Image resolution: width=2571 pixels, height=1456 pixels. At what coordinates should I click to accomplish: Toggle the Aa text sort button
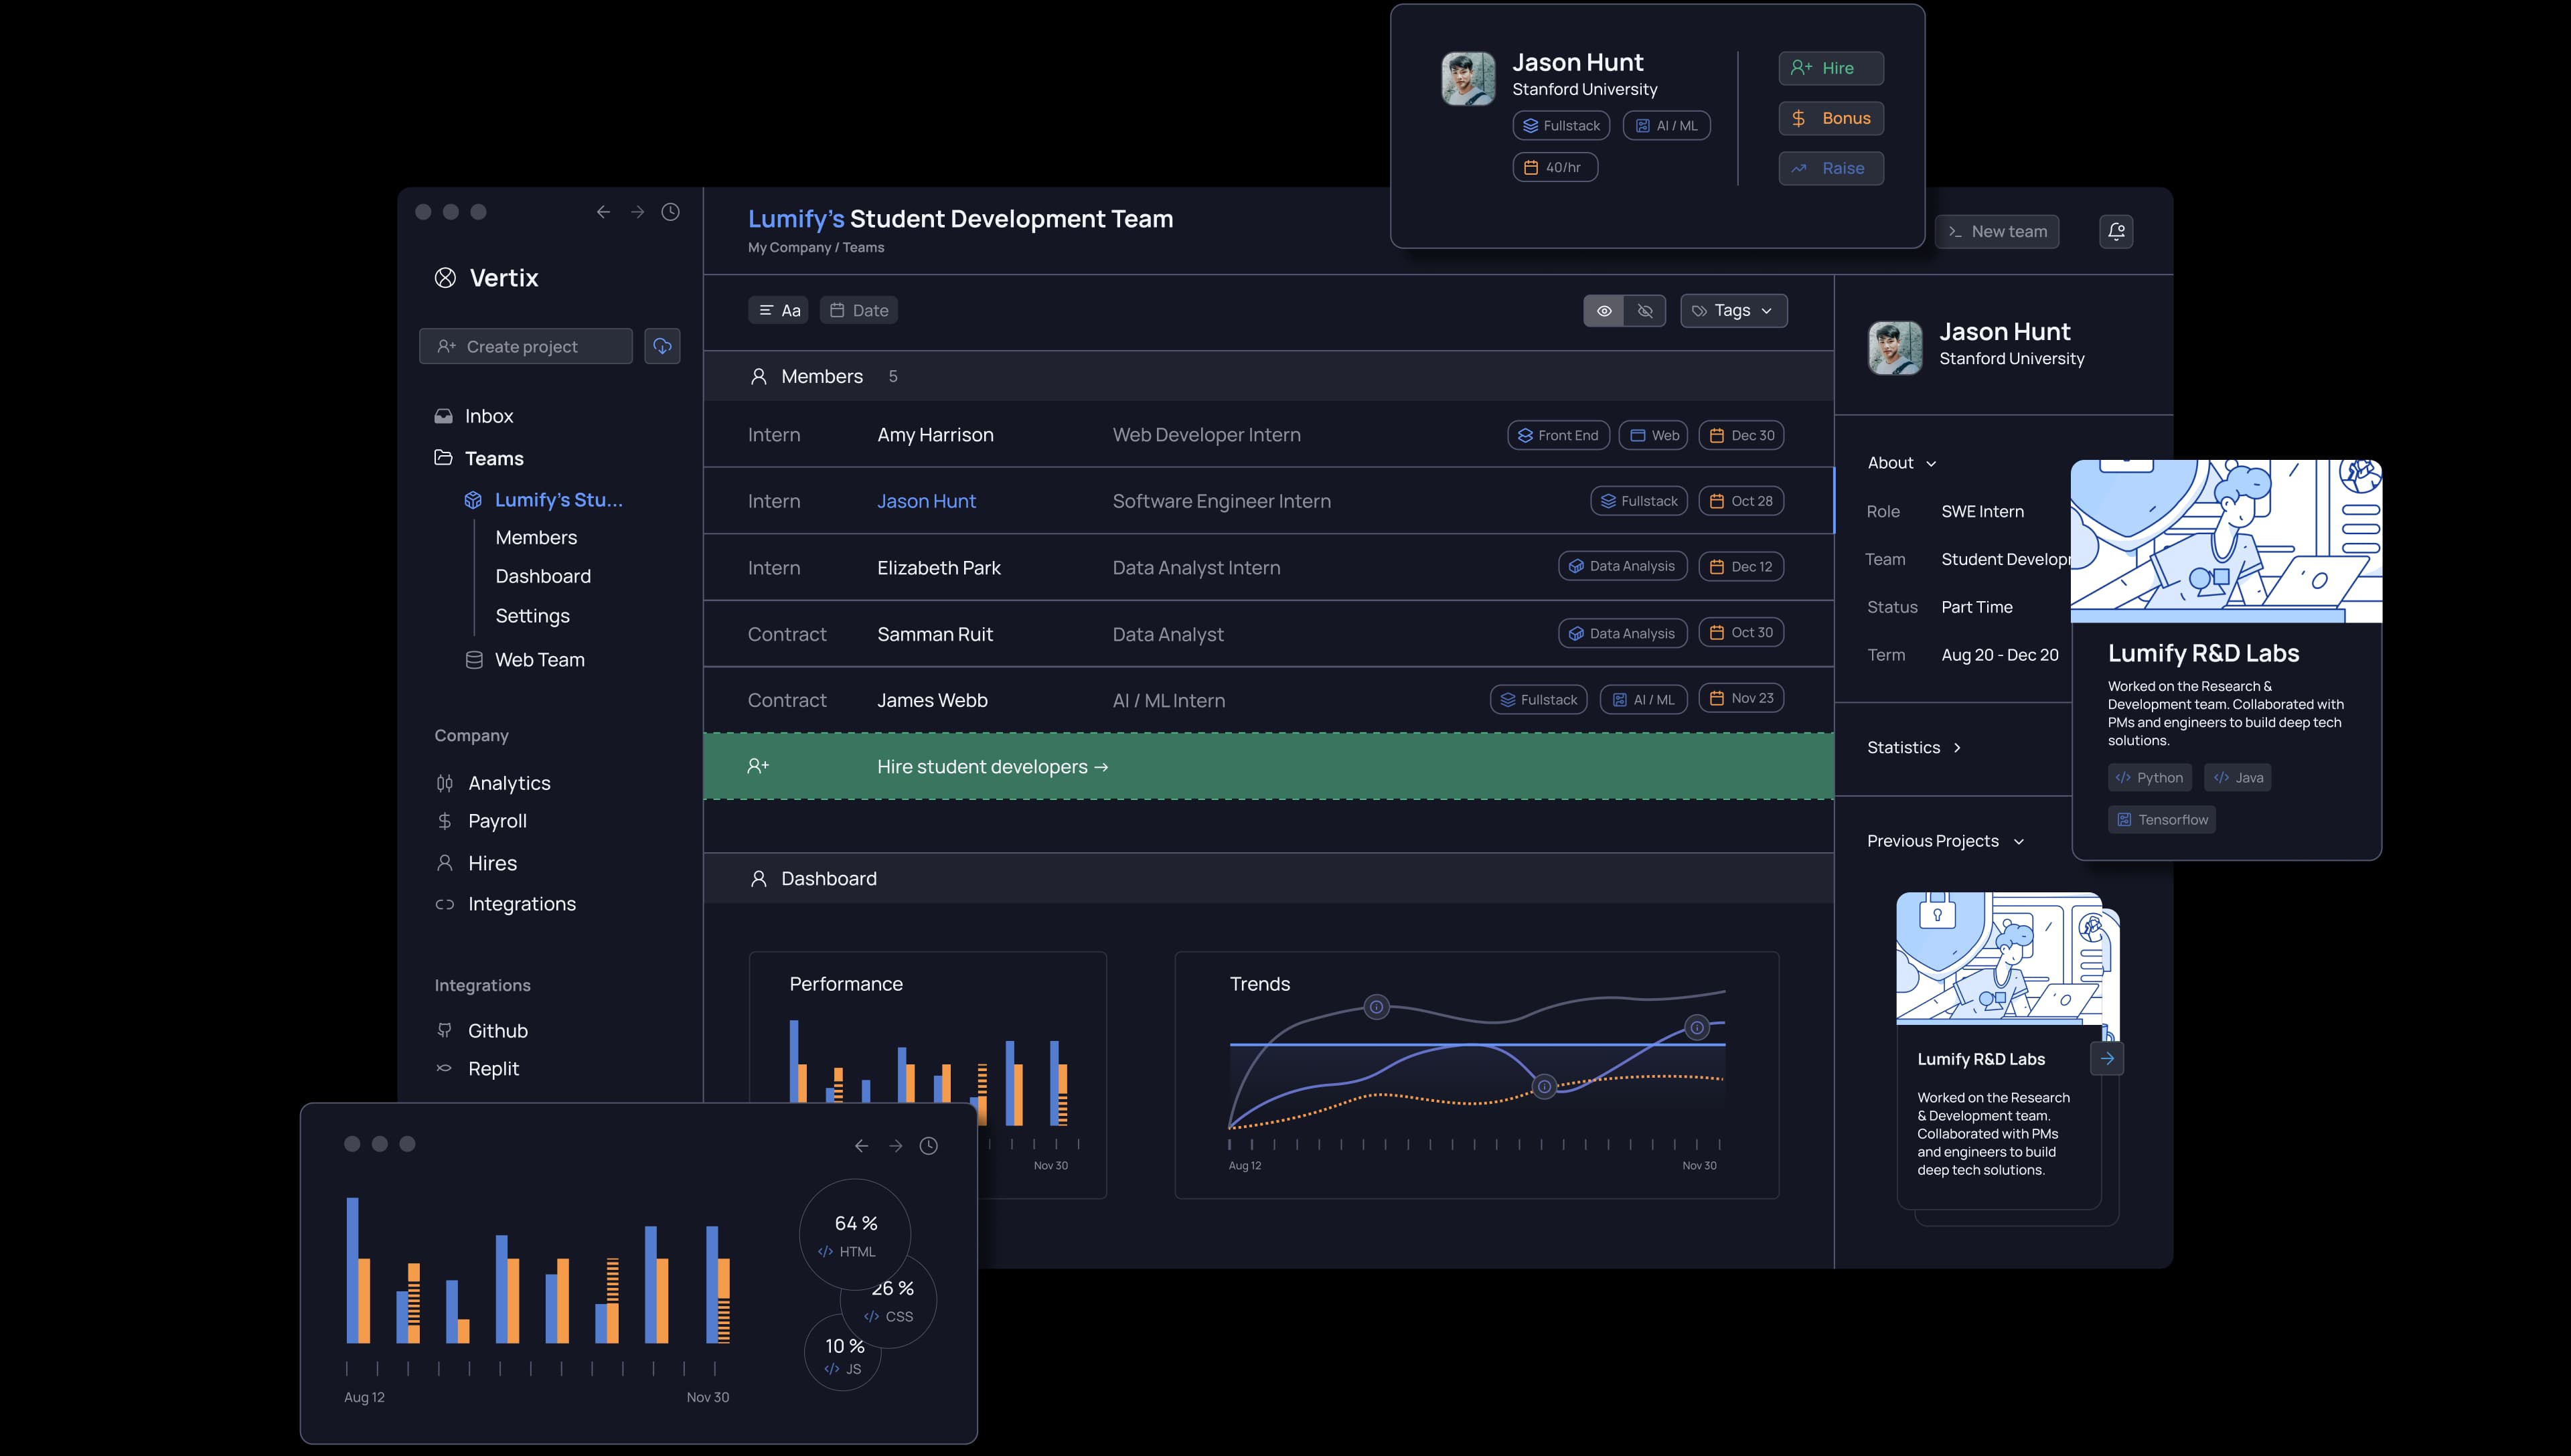pos(778,310)
